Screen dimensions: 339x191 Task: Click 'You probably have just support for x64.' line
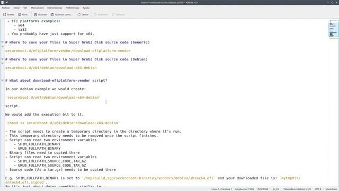[51, 34]
